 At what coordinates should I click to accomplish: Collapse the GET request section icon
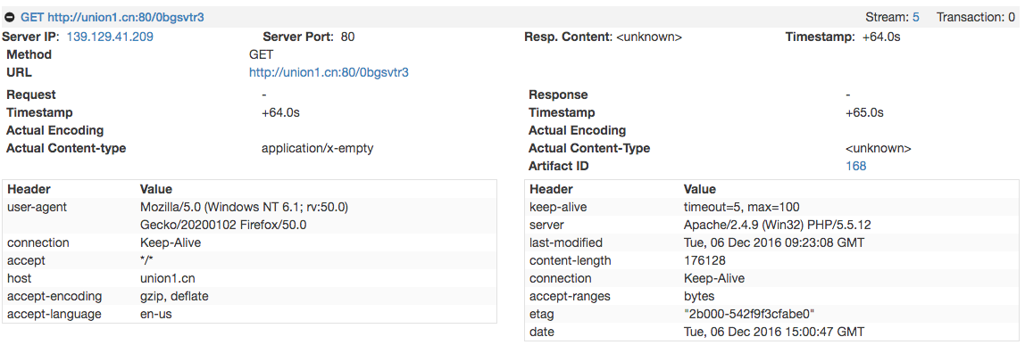pos(10,18)
